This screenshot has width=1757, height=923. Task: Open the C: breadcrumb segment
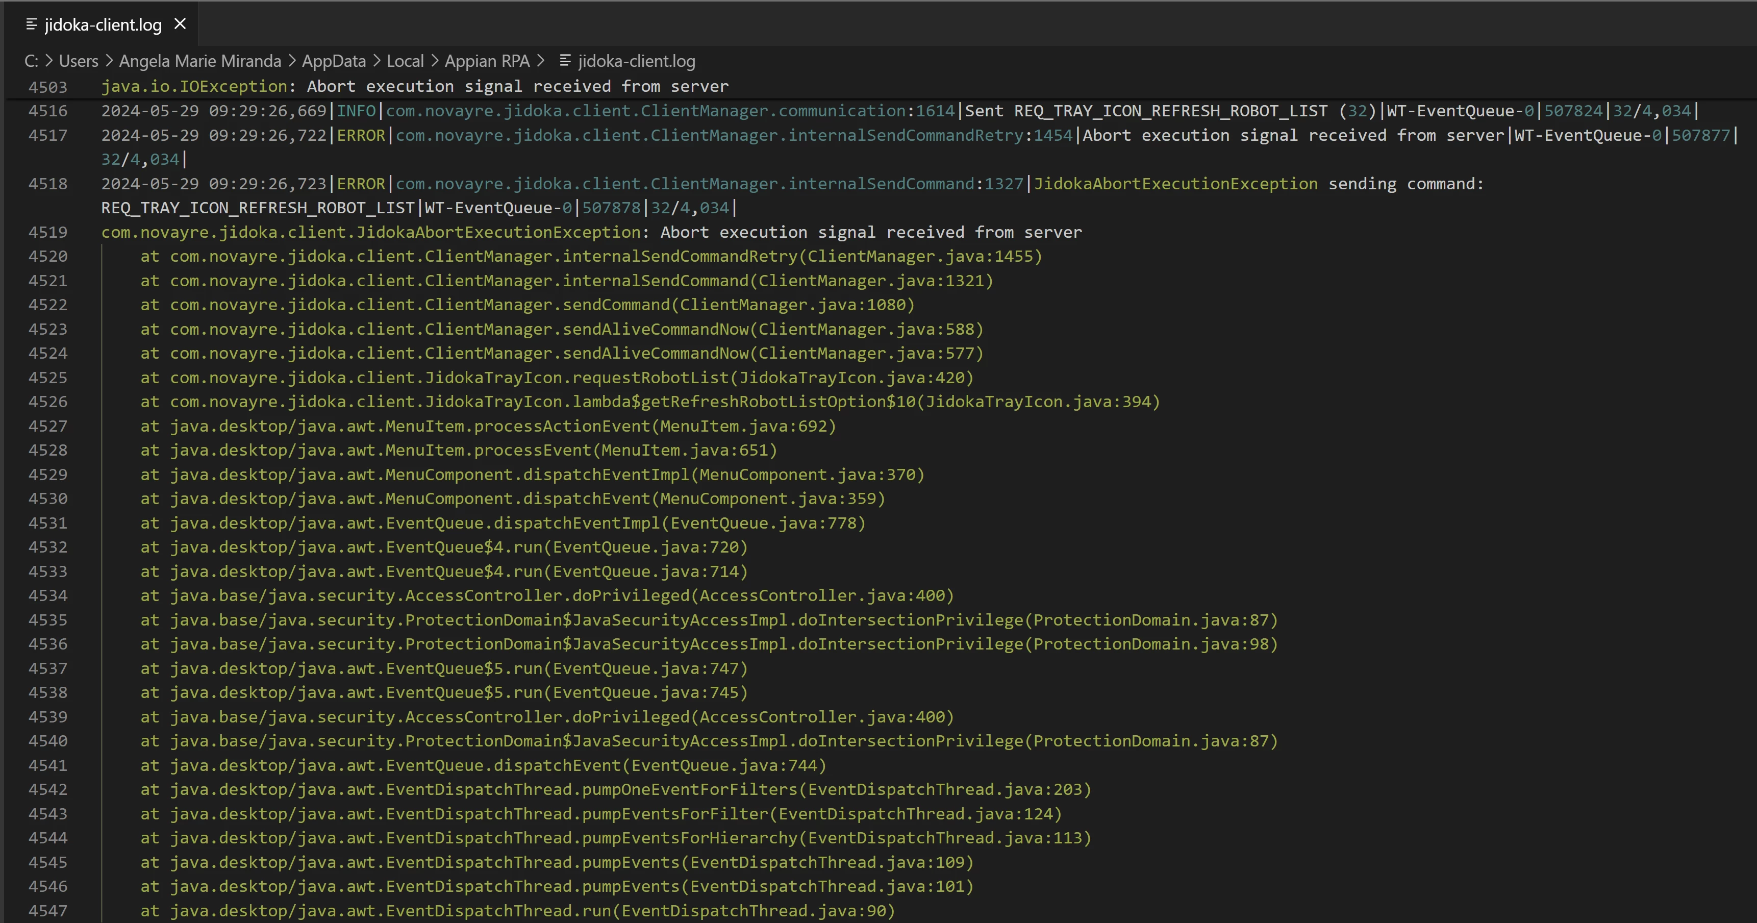point(32,61)
